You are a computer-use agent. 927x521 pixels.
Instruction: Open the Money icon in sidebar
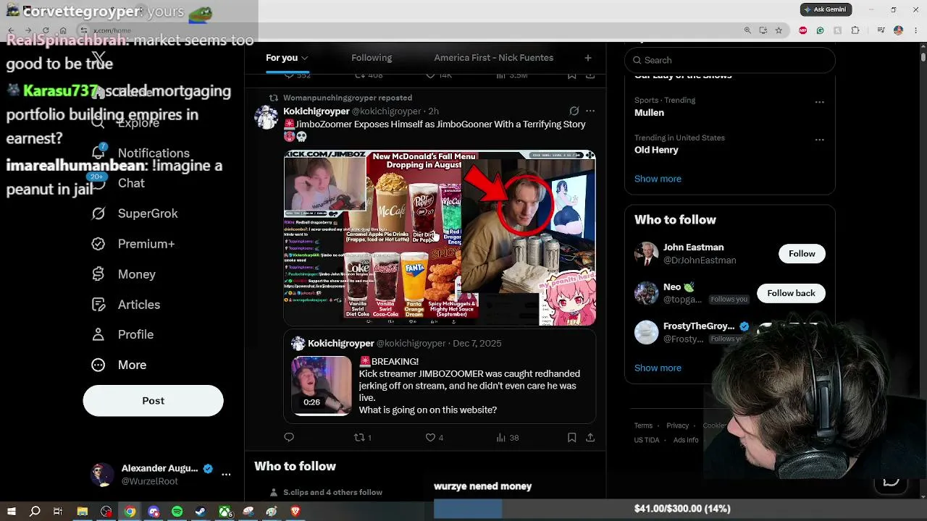[98, 274]
